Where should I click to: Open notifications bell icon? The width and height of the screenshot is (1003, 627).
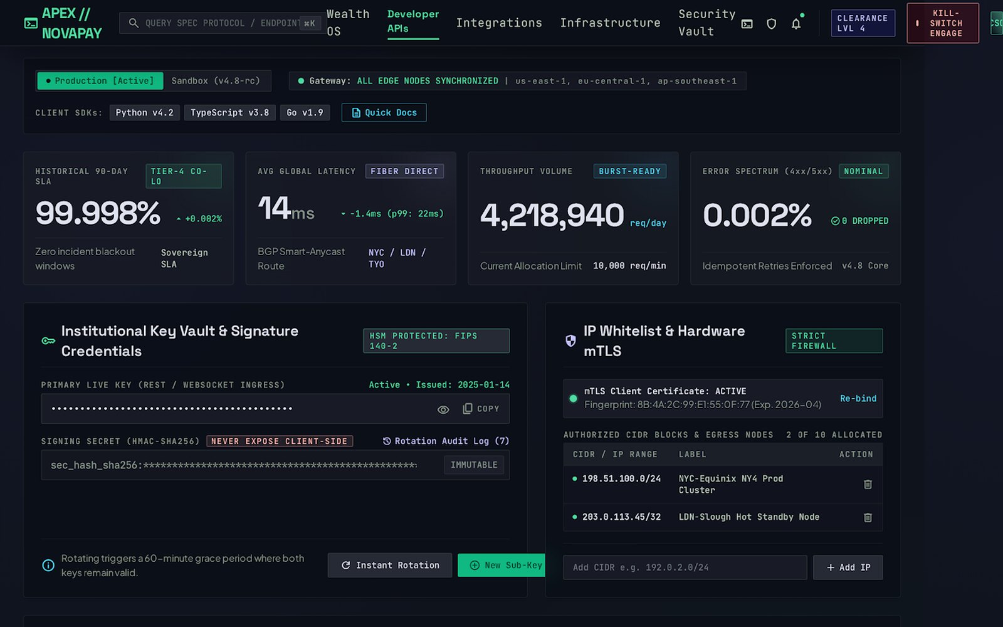pos(796,24)
